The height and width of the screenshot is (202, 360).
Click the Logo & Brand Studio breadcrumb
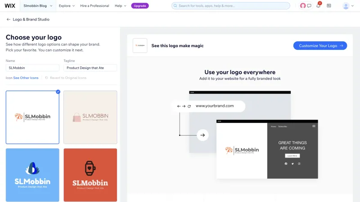point(31,19)
